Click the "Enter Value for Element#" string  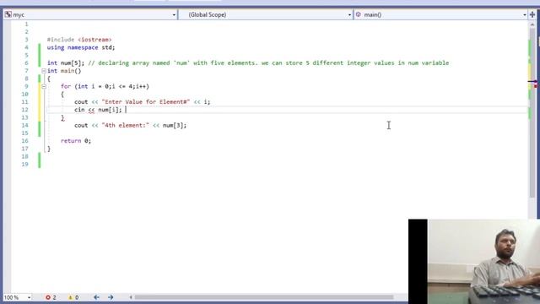pyautogui.click(x=146, y=102)
